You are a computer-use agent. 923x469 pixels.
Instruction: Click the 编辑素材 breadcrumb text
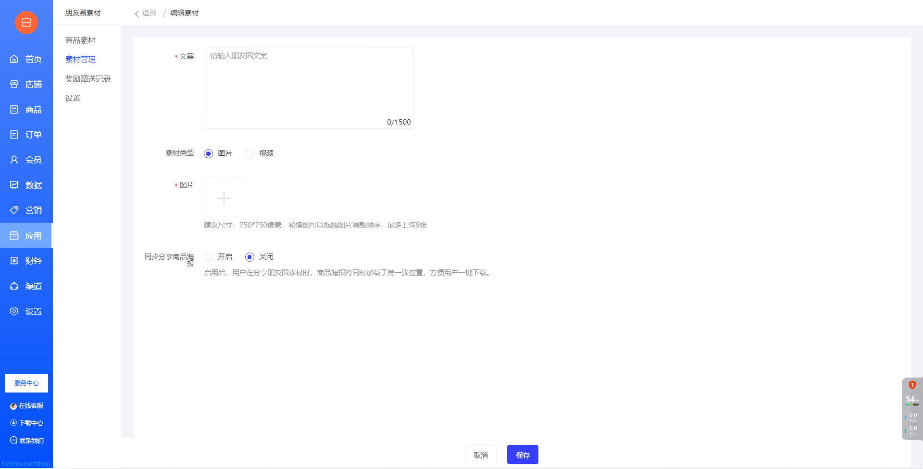point(184,13)
